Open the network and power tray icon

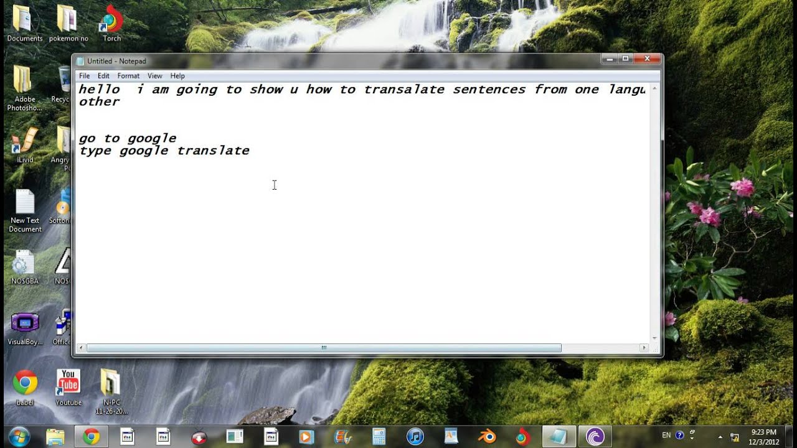[x=735, y=437]
